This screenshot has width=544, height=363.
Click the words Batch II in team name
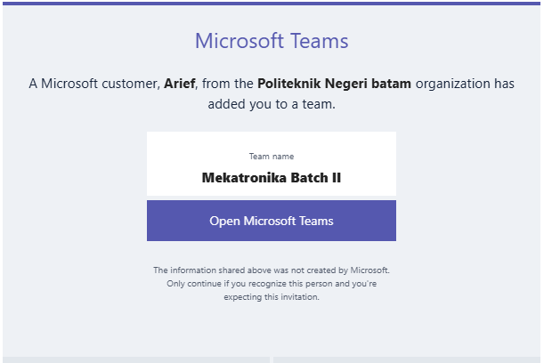coord(312,177)
